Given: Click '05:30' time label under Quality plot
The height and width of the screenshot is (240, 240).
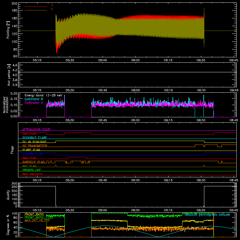Looking at the screenshot, I should click(70, 210).
